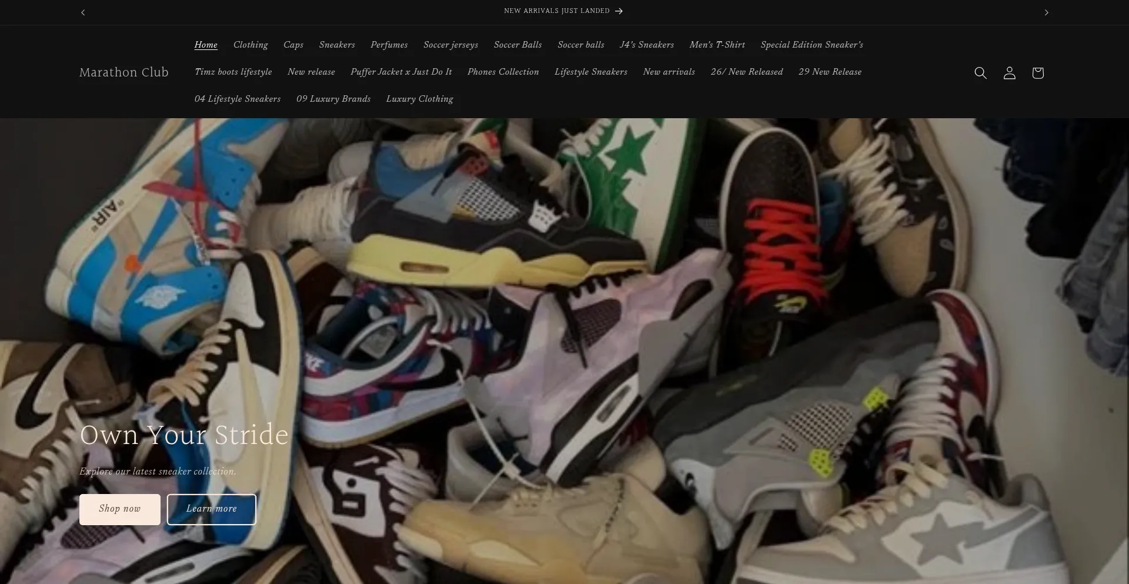Click the Learn more button

click(x=212, y=509)
